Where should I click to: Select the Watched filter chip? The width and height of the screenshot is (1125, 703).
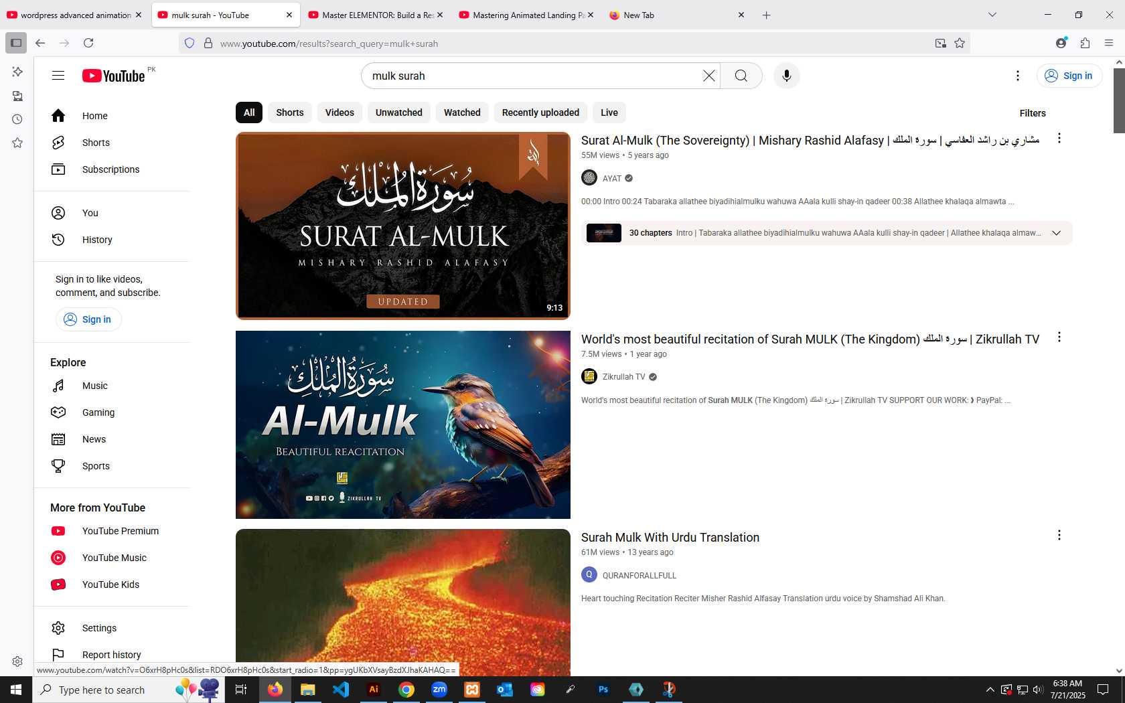[462, 112]
